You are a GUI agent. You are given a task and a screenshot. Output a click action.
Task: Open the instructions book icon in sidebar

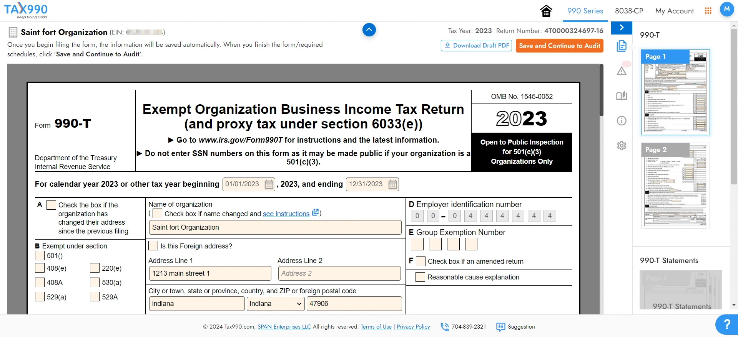point(622,96)
